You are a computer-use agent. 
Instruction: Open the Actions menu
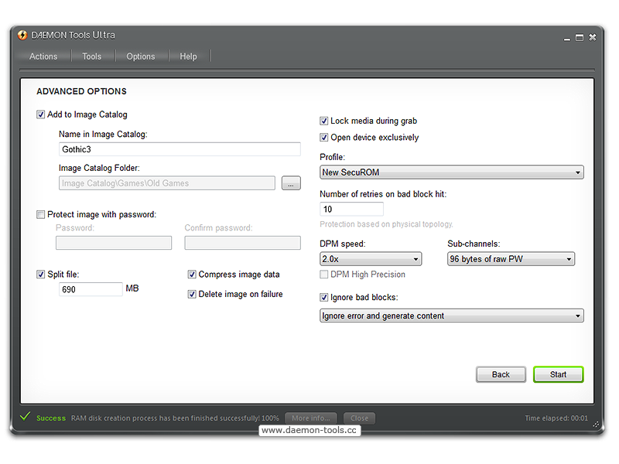[43, 56]
